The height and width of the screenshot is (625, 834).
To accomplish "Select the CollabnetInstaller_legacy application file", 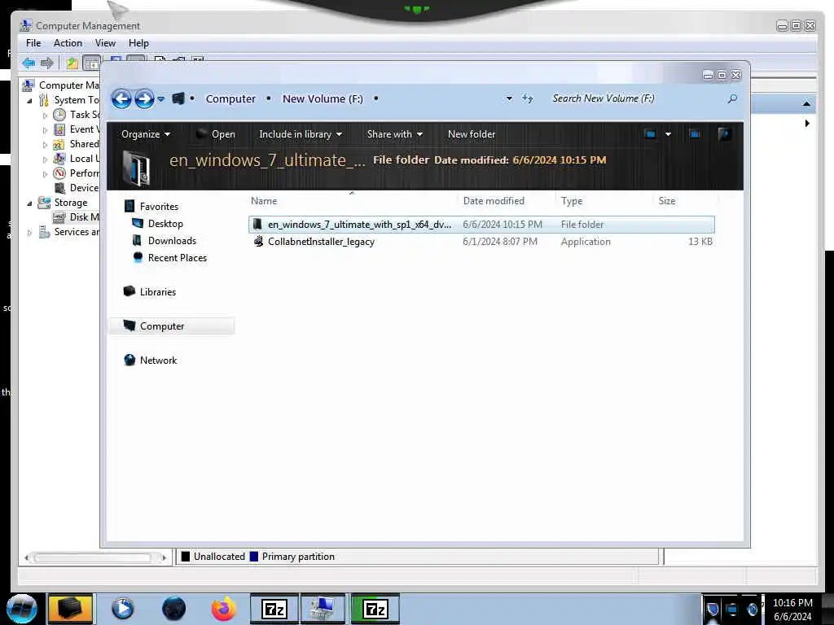I will [481, 241].
